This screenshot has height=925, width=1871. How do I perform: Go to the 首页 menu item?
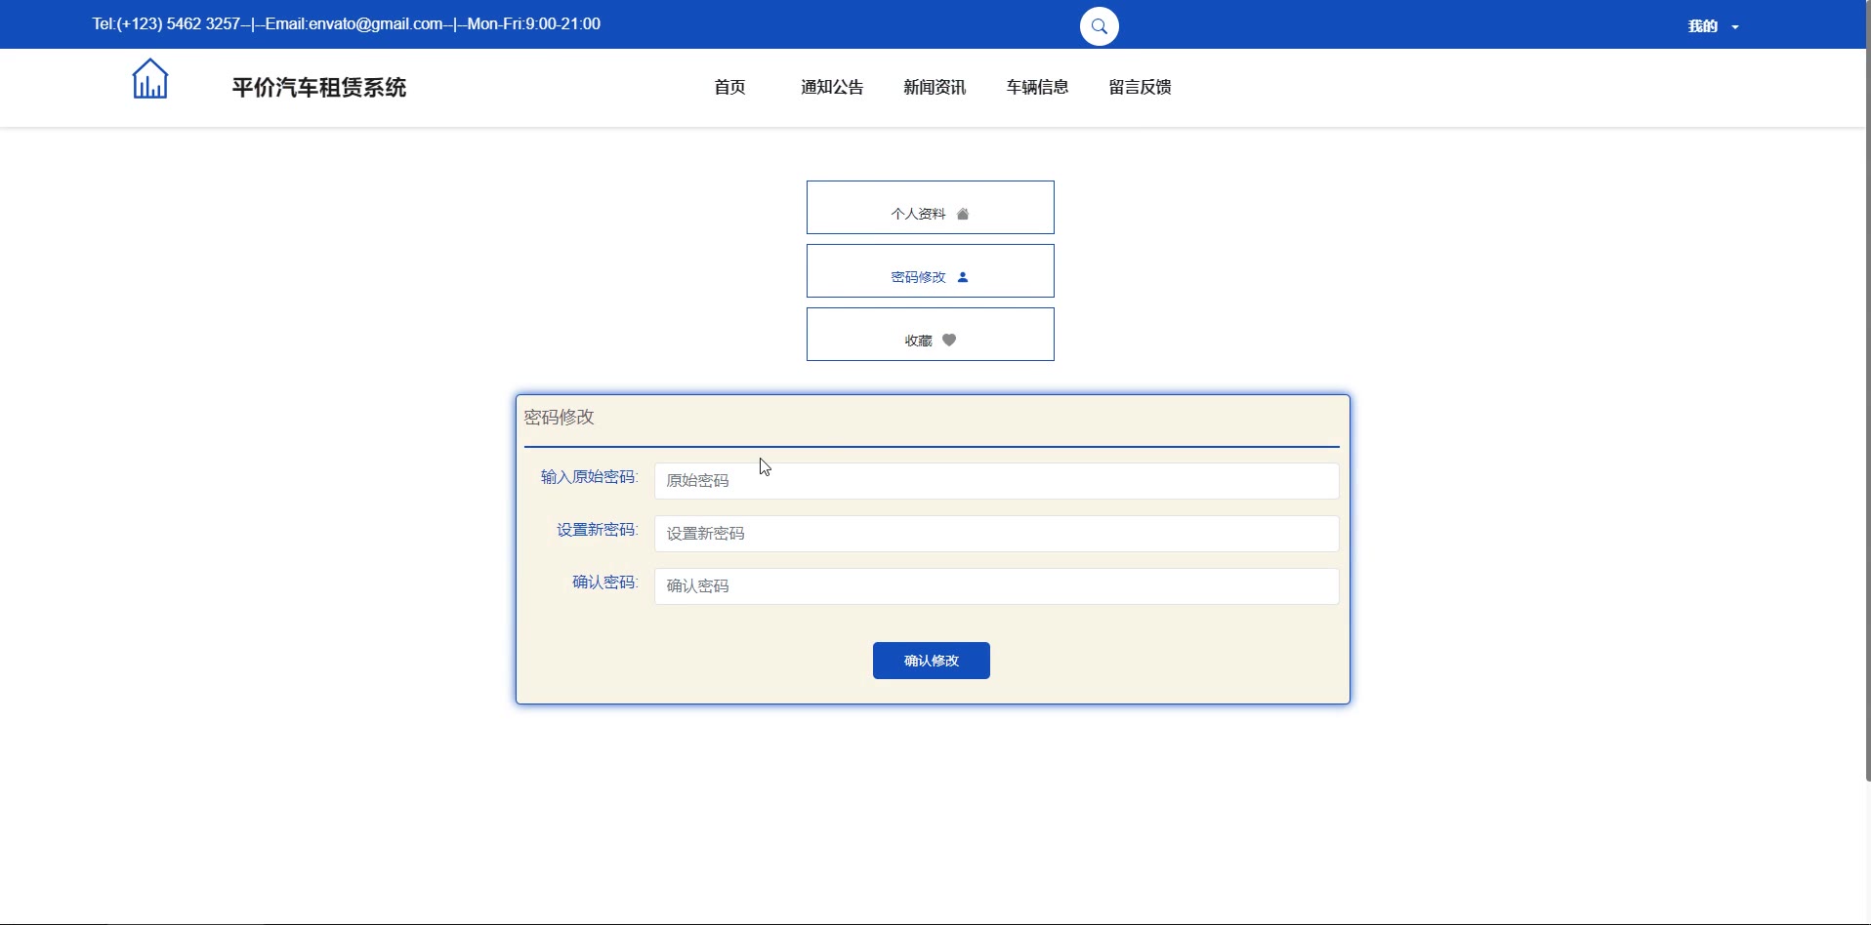pyautogui.click(x=729, y=87)
